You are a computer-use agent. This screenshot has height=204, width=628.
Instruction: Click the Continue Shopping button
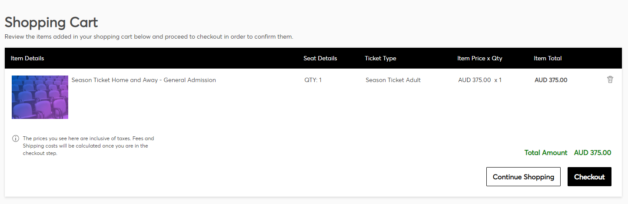tap(523, 177)
